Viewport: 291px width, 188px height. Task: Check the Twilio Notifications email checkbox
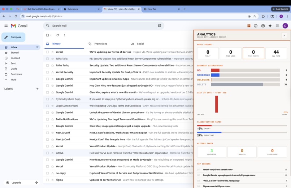point(48,119)
